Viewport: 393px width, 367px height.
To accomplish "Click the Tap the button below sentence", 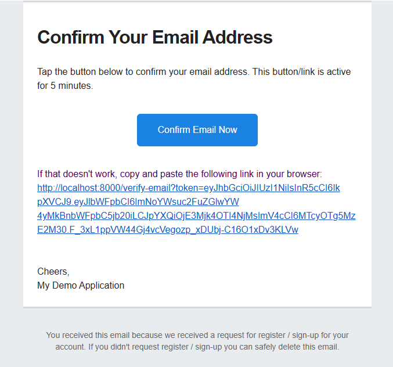I will [x=143, y=71].
